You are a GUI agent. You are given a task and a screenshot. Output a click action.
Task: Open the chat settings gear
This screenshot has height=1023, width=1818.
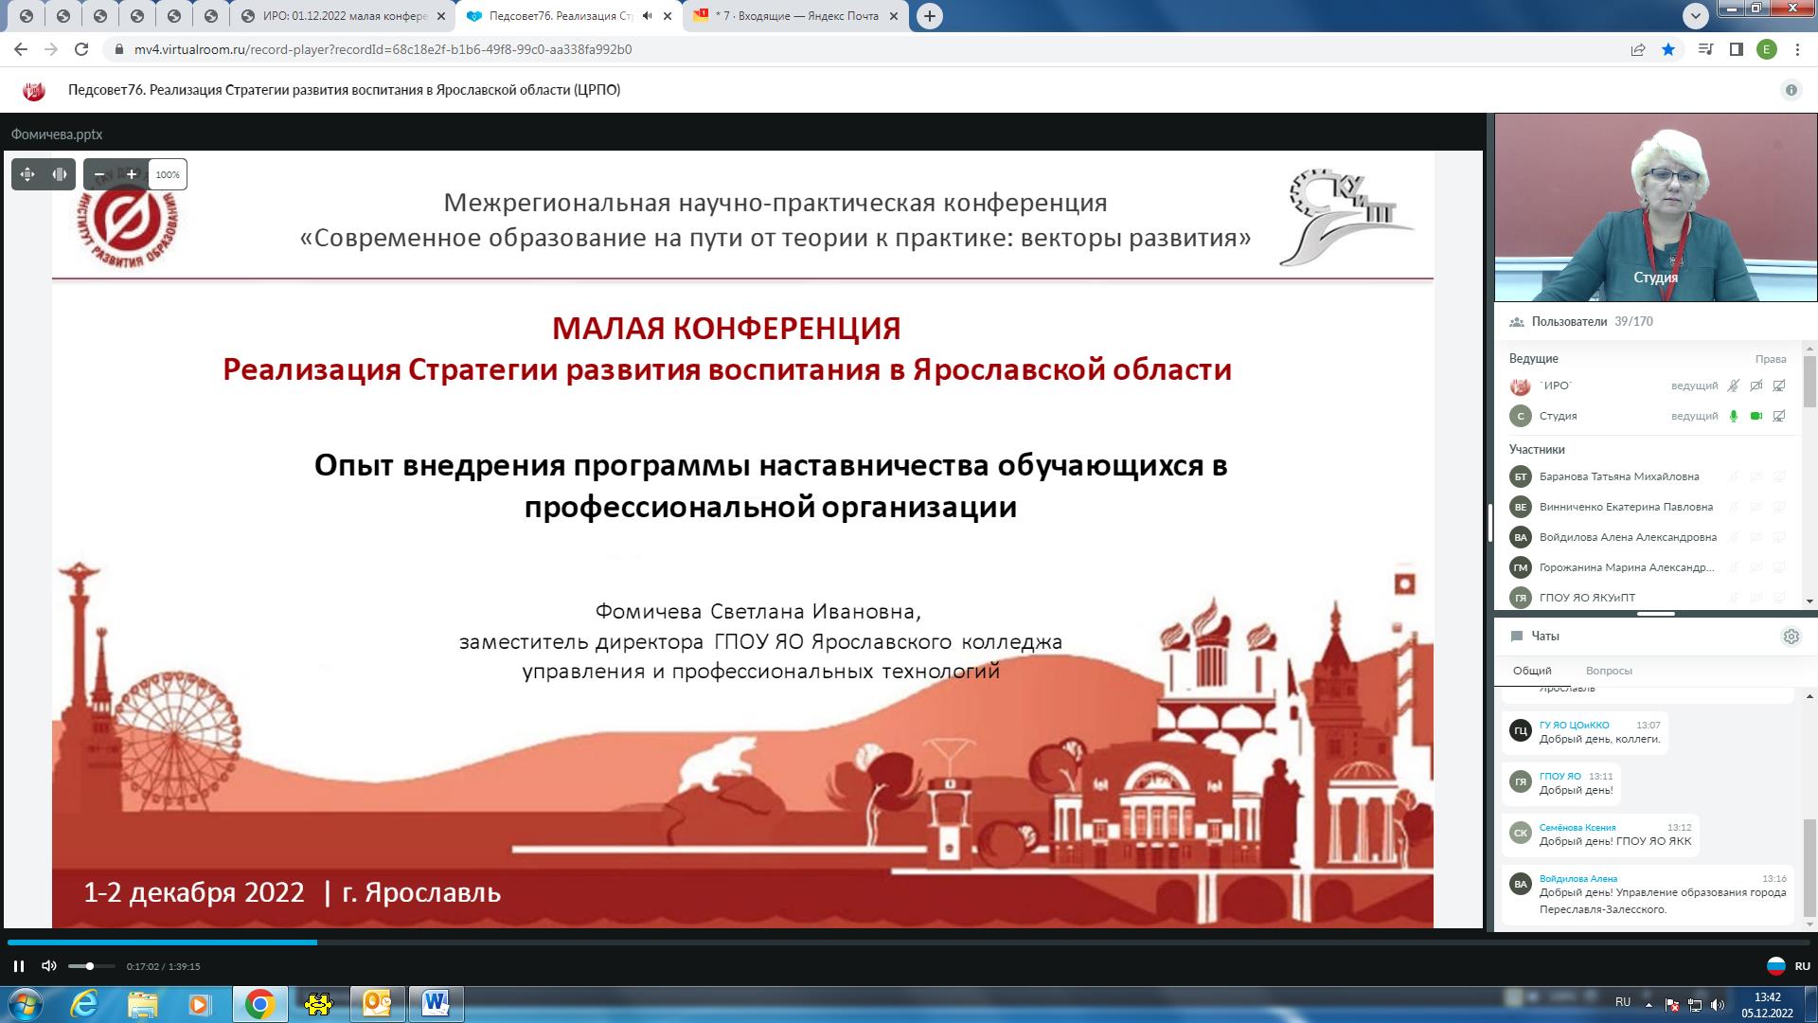point(1791,637)
